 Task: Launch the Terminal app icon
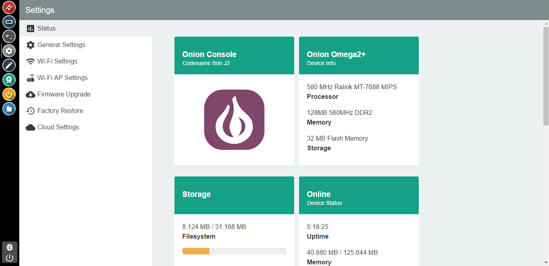pyautogui.click(x=9, y=36)
